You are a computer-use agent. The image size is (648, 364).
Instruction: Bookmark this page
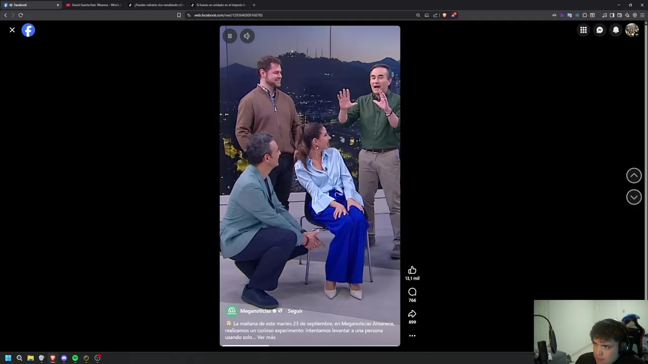coord(179,15)
